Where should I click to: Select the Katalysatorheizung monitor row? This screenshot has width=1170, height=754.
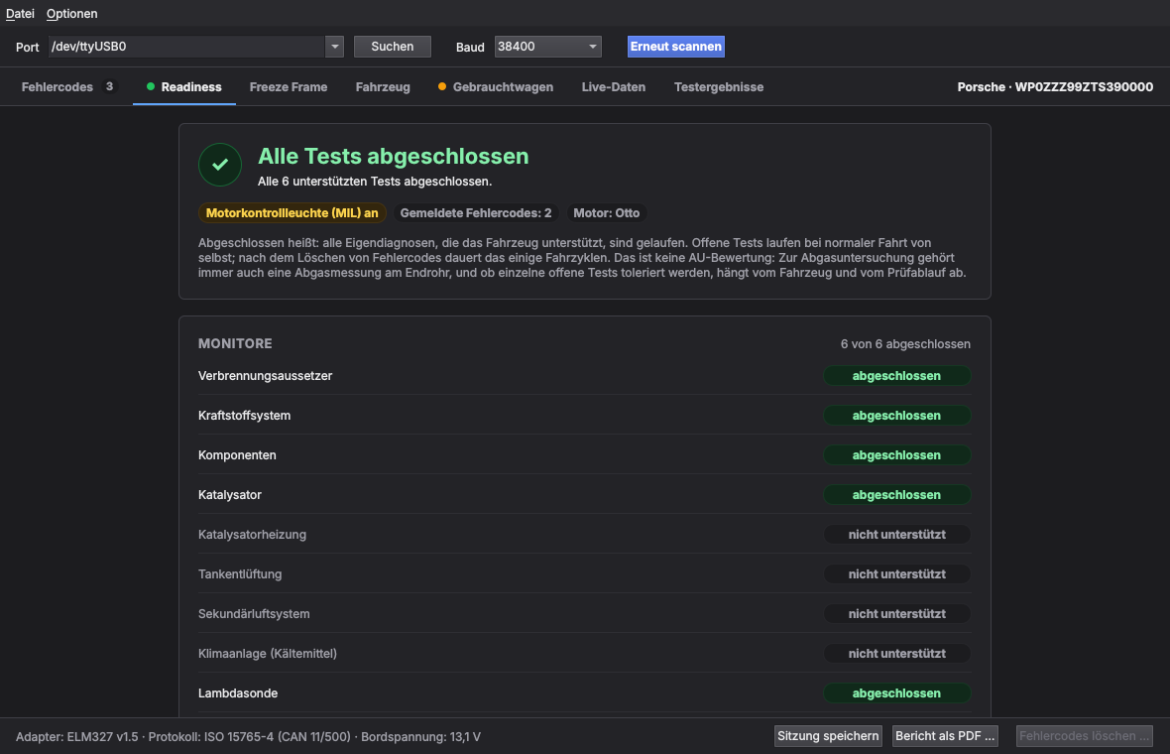click(x=584, y=534)
